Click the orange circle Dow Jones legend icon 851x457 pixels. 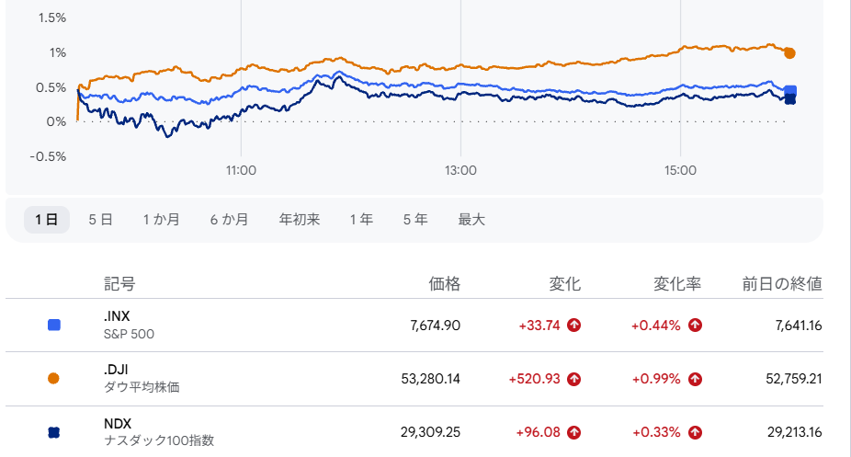[53, 378]
